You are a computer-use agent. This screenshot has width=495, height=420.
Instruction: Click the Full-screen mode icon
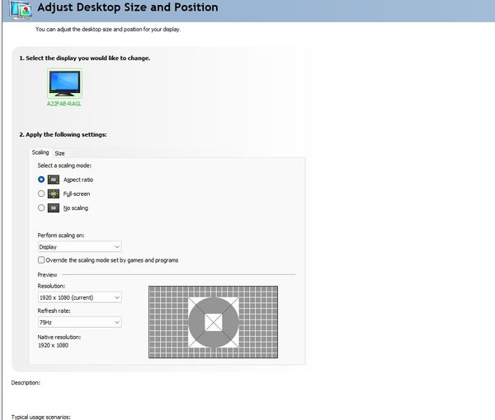(x=54, y=194)
